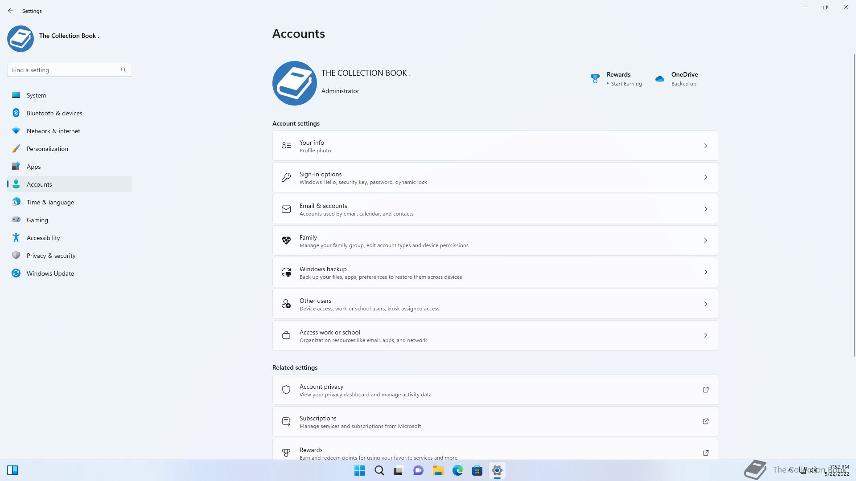Launch Microsoft Edge from the taskbar
856x481 pixels.
[457, 470]
